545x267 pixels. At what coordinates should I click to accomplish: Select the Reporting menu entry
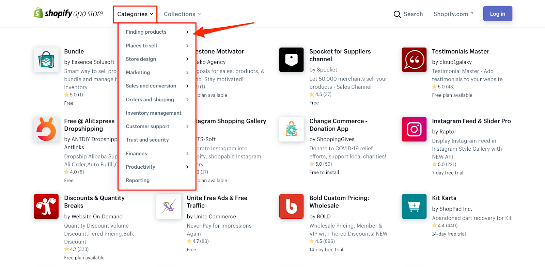tap(138, 180)
